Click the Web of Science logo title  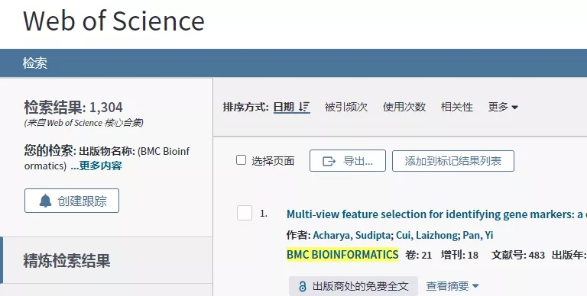point(114,21)
